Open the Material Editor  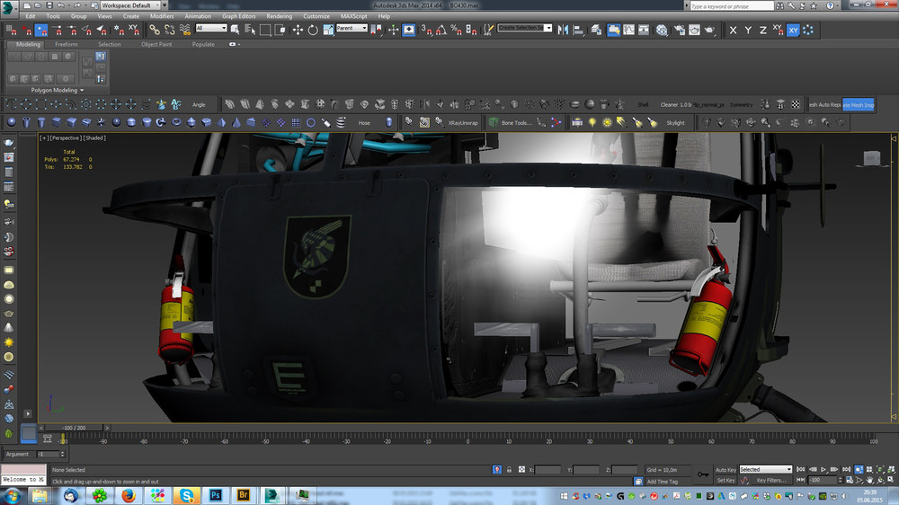point(663,30)
